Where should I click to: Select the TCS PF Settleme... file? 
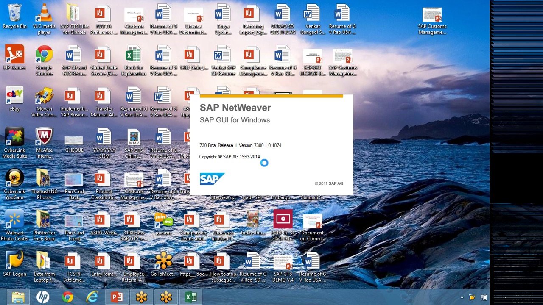(x=74, y=267)
